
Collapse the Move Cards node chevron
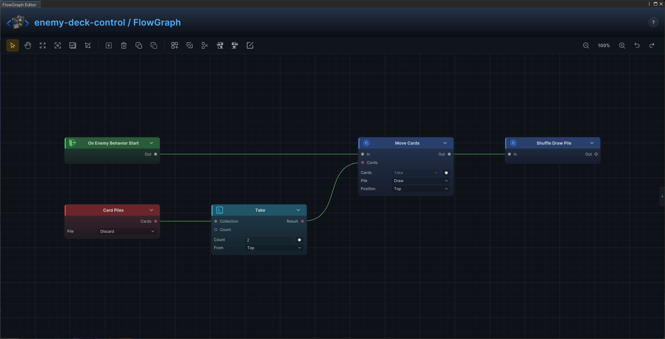pyautogui.click(x=445, y=143)
